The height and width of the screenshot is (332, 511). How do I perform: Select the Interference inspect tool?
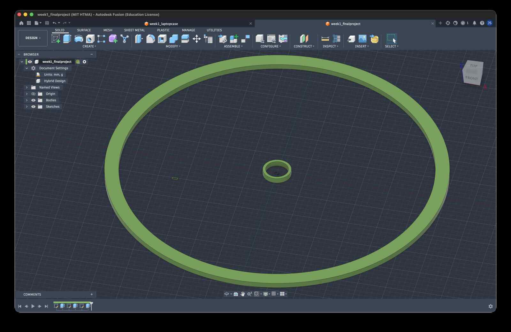pyautogui.click(x=337, y=39)
